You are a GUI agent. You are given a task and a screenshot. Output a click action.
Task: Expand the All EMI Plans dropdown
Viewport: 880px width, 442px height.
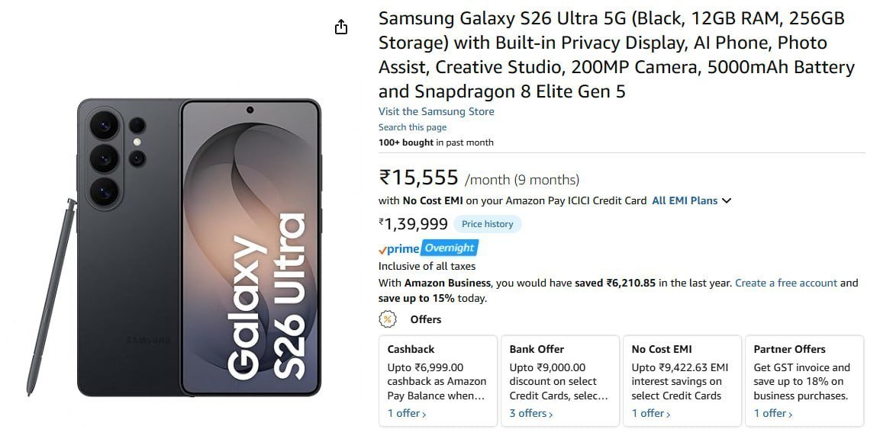(691, 200)
